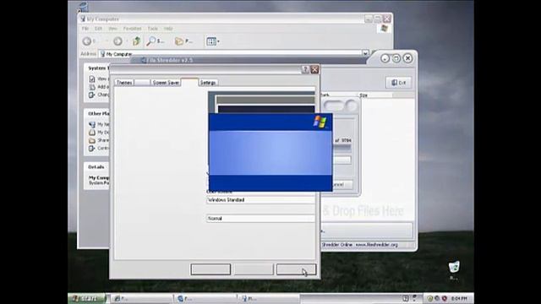
Task: Collapse the Other Places section header
Action: tap(97, 113)
